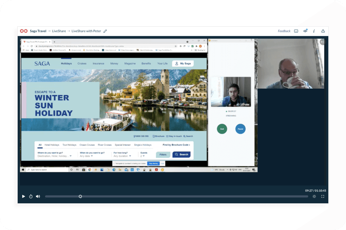Click the share export icon in header
Image resolution: width=346 pixels, height=230 pixels.
tap(323, 31)
